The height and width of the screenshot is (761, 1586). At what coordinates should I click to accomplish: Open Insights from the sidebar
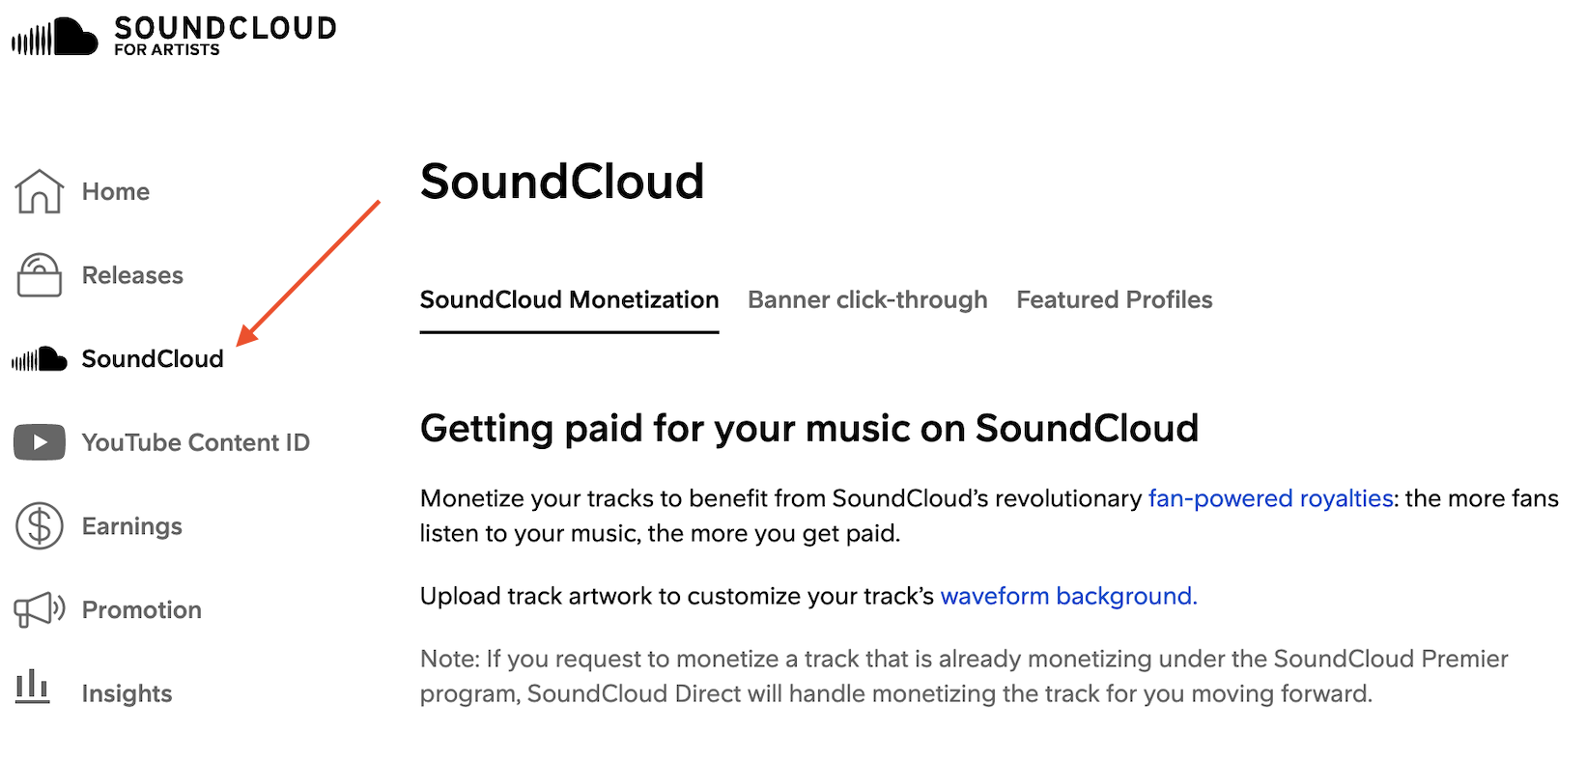(127, 691)
